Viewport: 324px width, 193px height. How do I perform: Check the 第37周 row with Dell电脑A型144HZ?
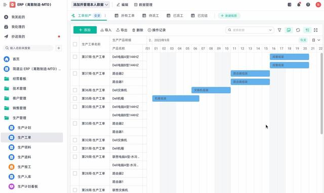(x=75, y=57)
